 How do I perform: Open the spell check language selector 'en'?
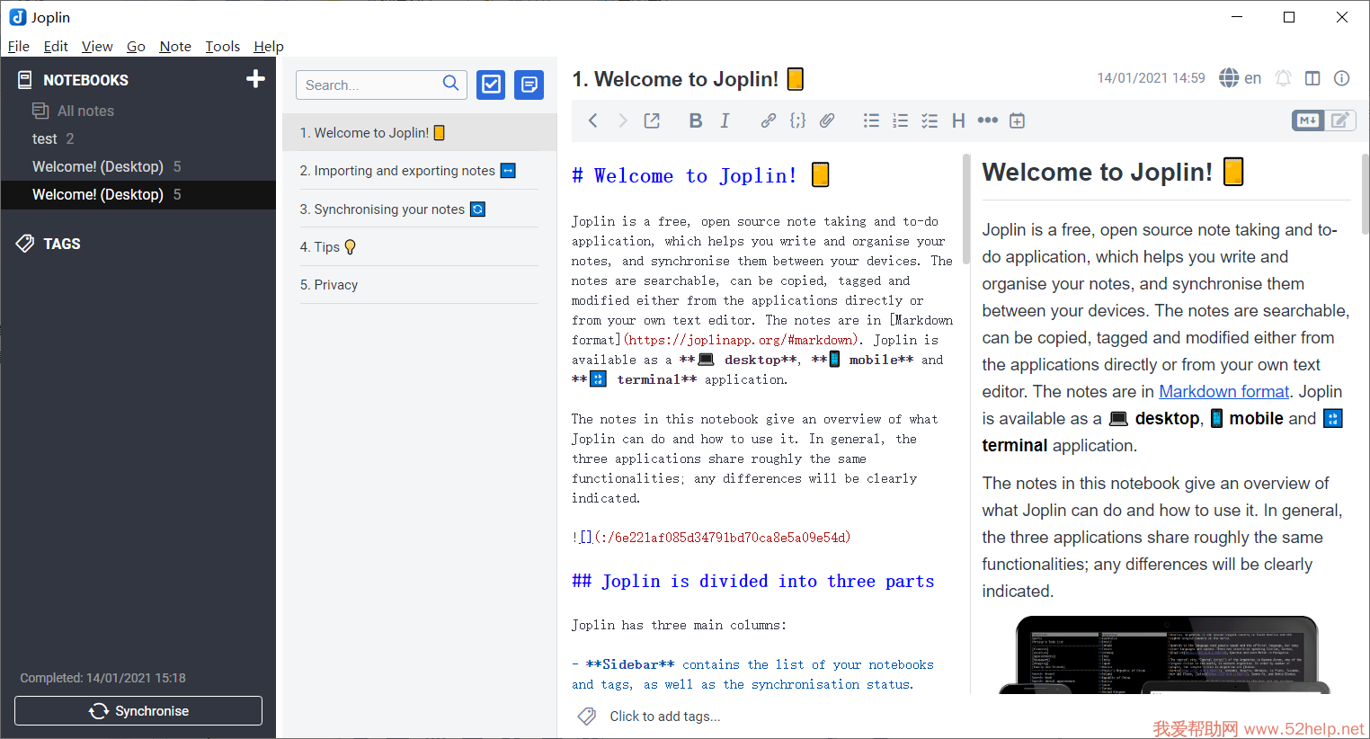(x=1241, y=78)
